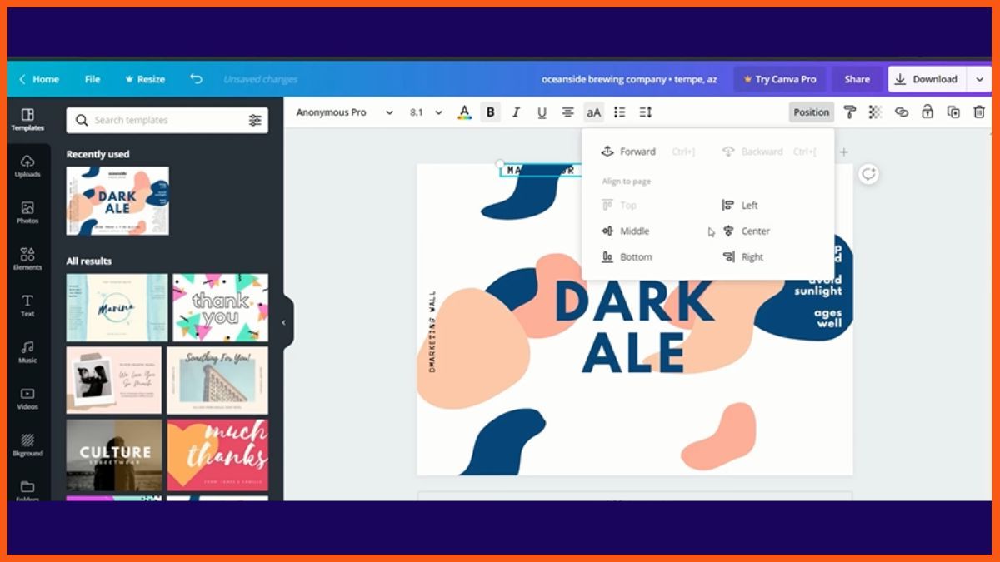Toggle italic text formatting
Viewport: 1000px width, 562px height.
point(516,112)
